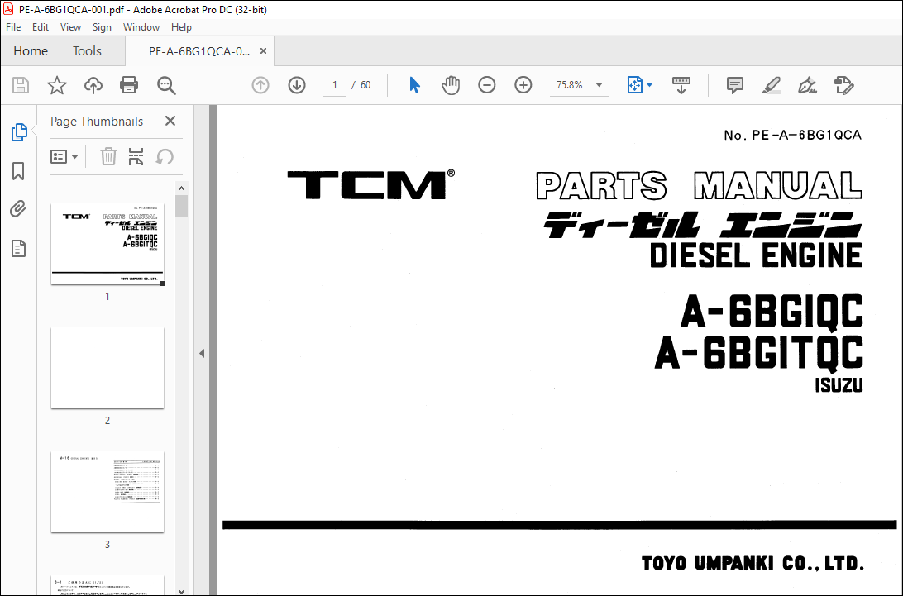This screenshot has width=903, height=596.
Task: Open the Layers document pane icon
Action: coord(18,248)
